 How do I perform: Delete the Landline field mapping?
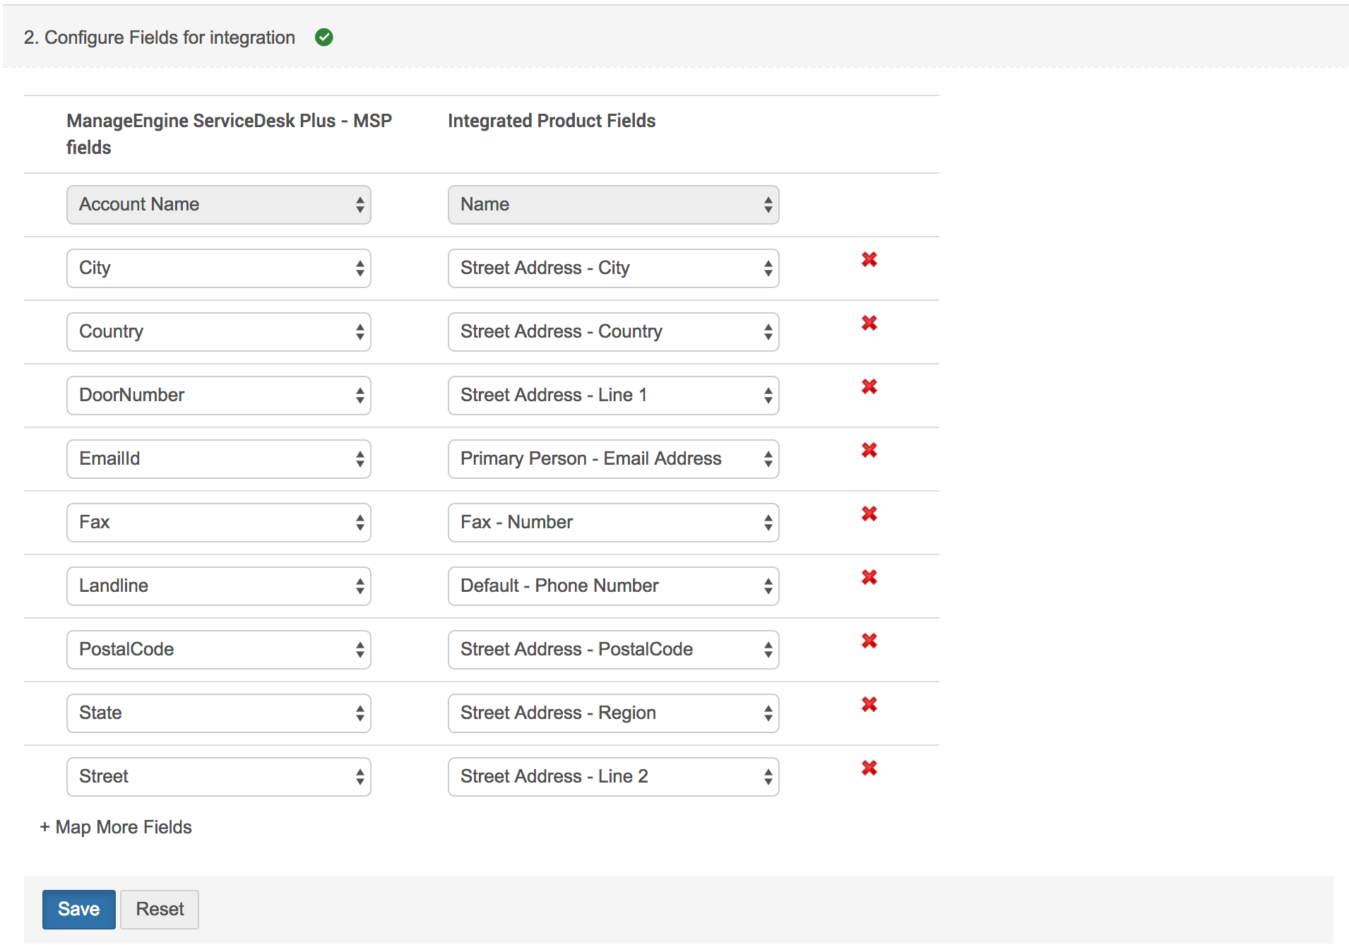(869, 578)
